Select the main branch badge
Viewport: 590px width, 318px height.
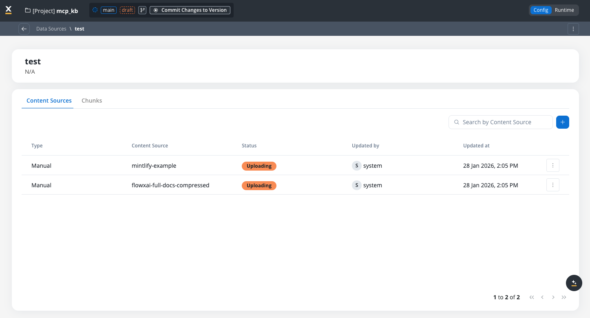click(x=108, y=10)
